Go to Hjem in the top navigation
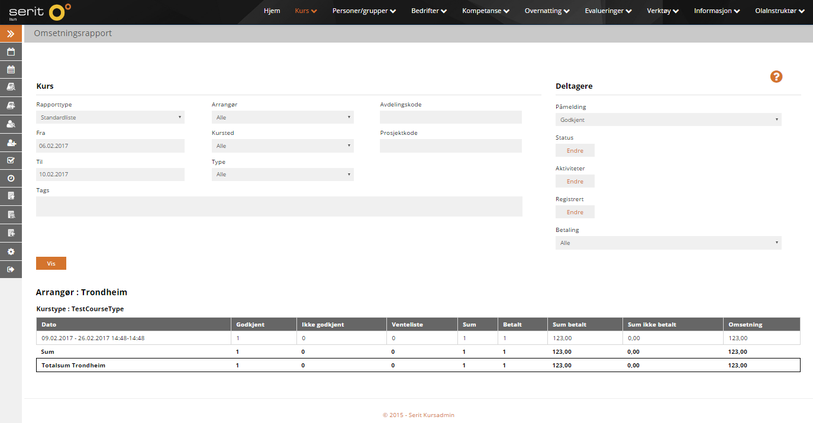The image size is (813, 423). pyautogui.click(x=272, y=11)
